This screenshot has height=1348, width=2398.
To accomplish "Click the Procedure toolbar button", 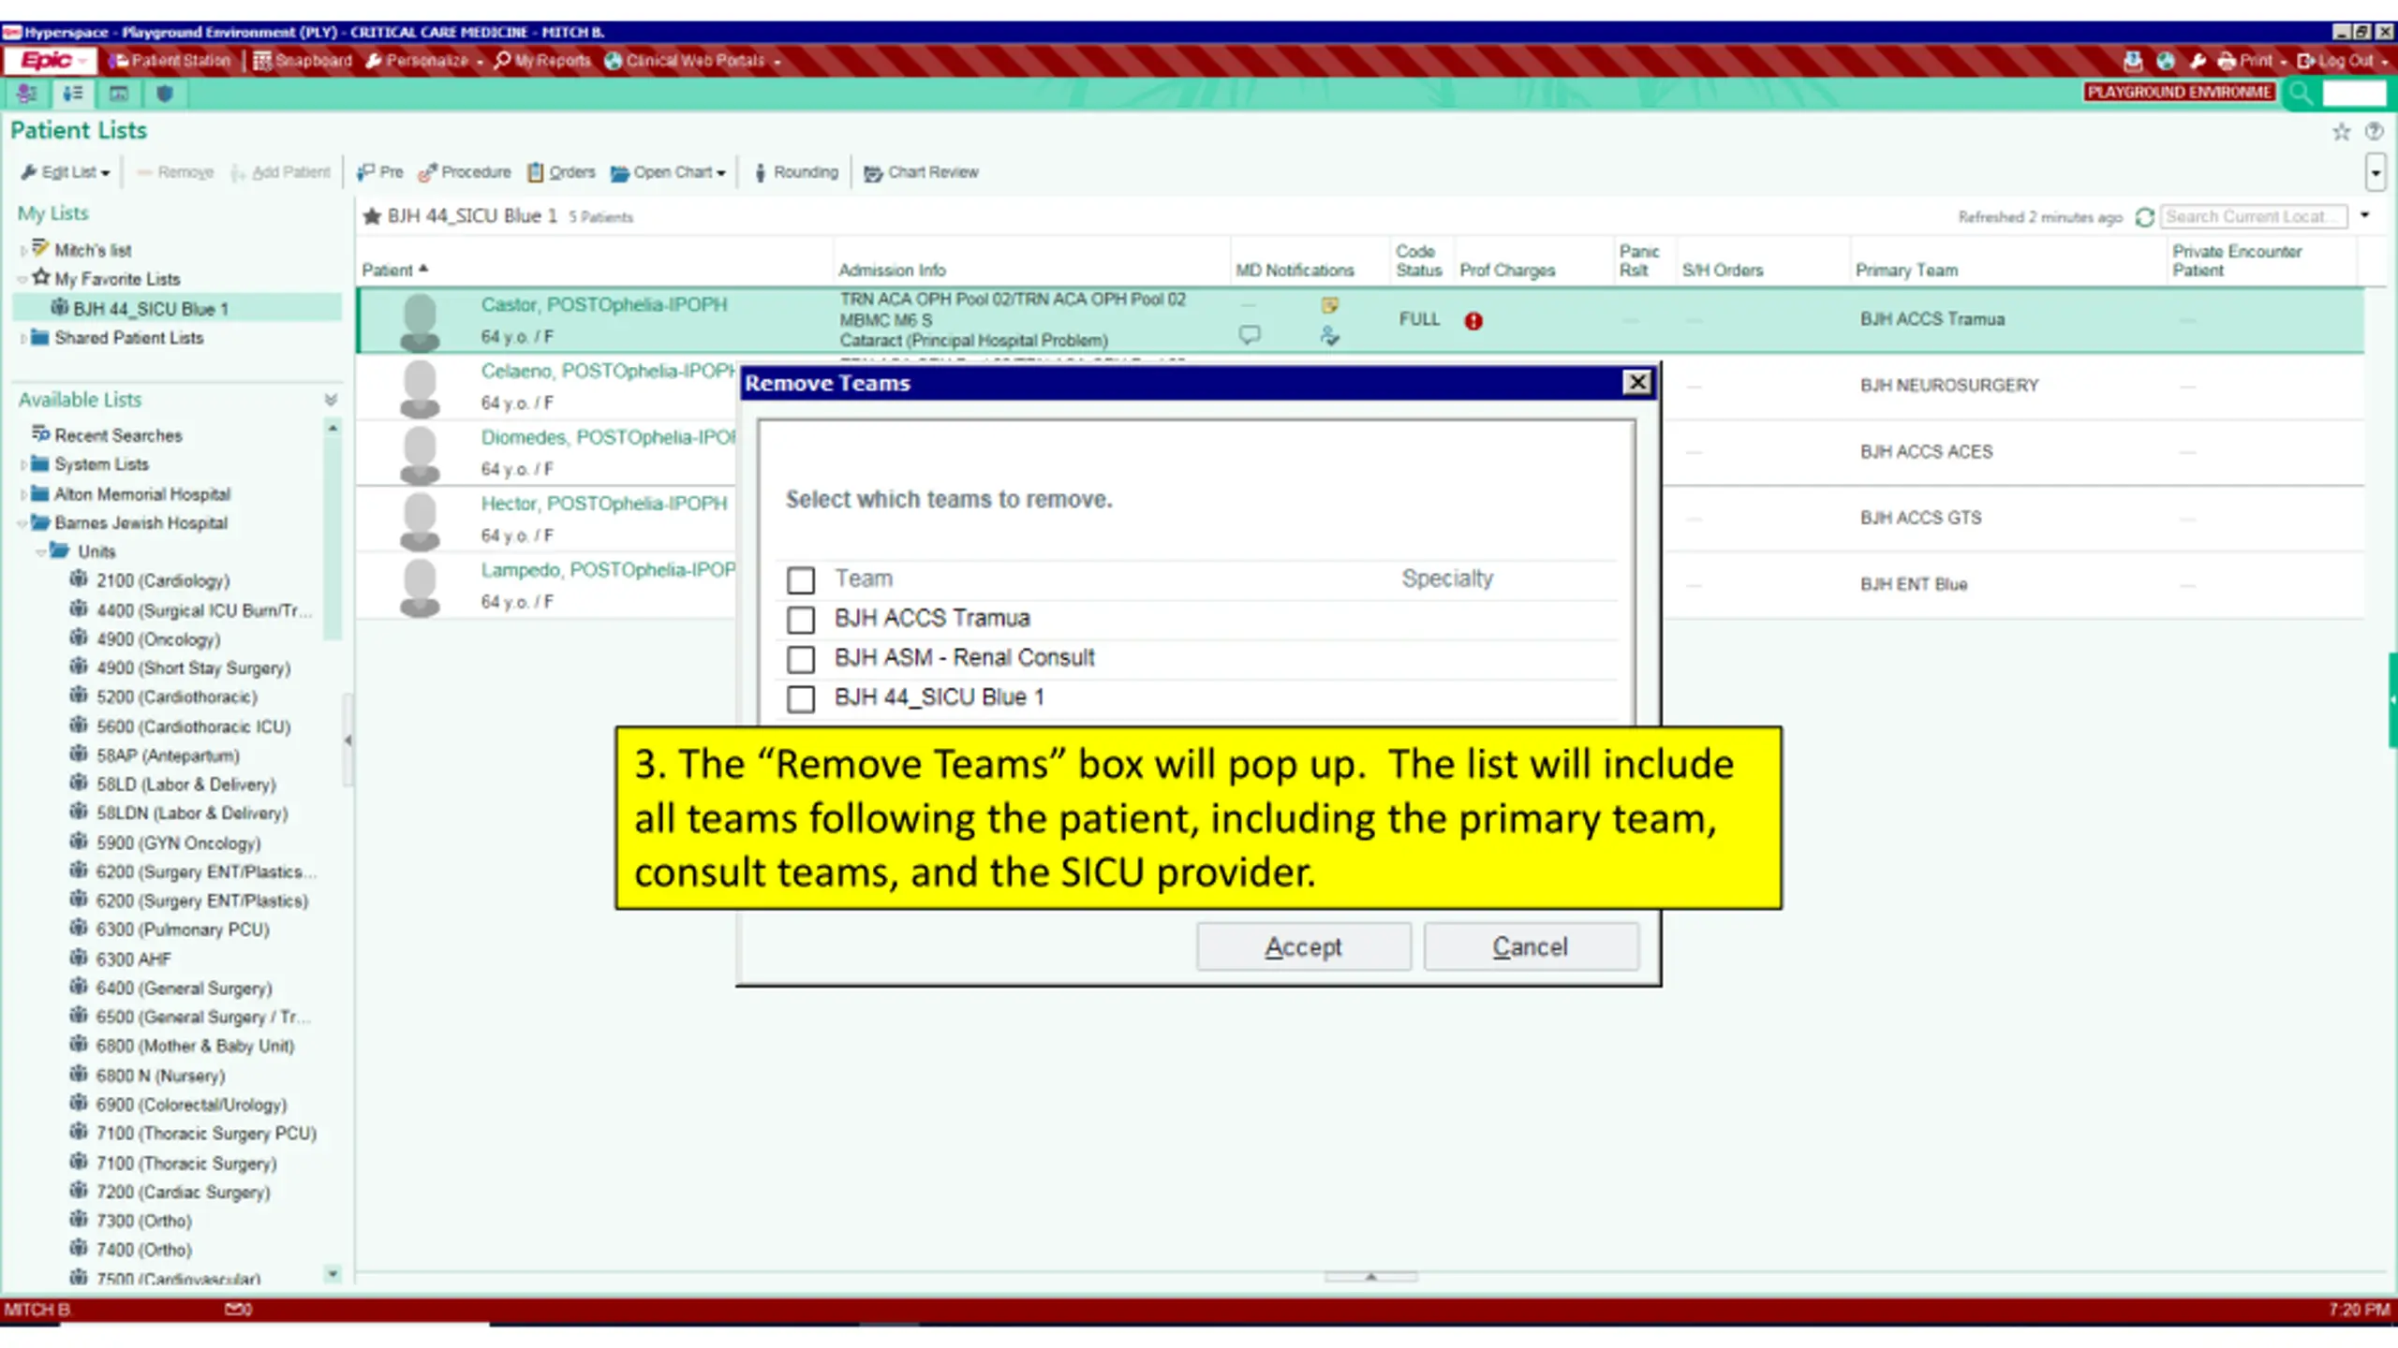I will pyautogui.click(x=465, y=172).
